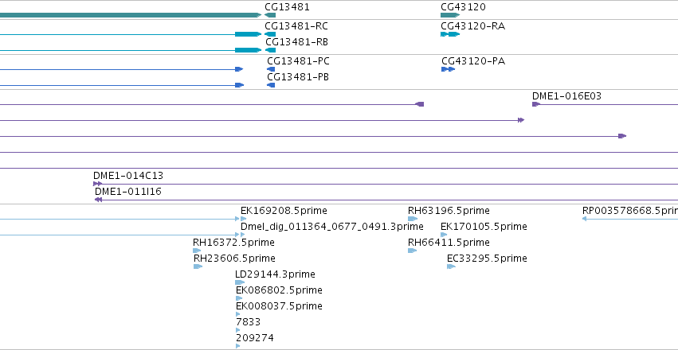This screenshot has width=678, height=350.
Task: Click the arrow glyph under LD29144.3prime
Action: 240,282
